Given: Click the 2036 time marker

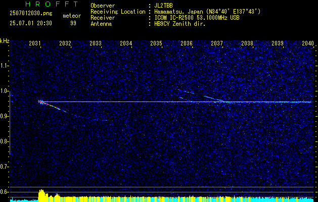Looking at the screenshot, I should (187, 43).
